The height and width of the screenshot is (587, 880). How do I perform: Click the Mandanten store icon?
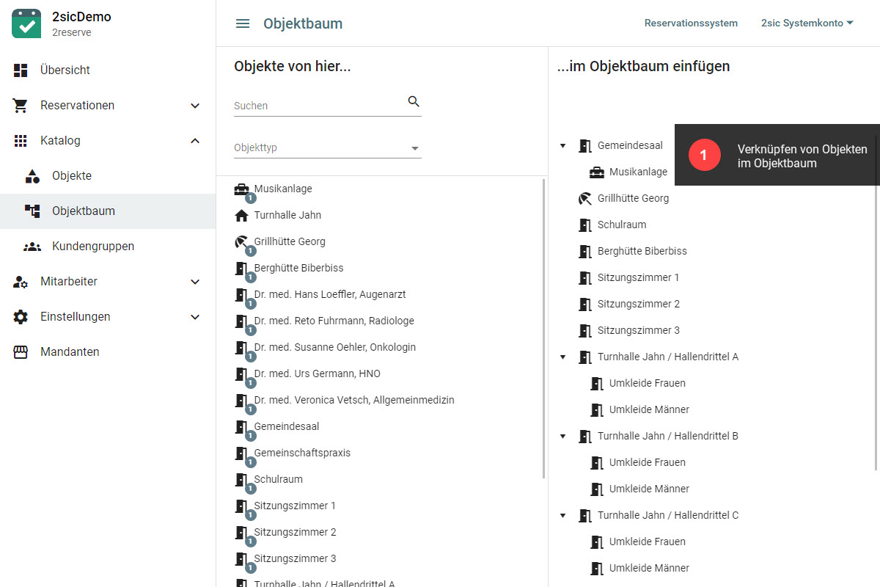pyautogui.click(x=21, y=352)
